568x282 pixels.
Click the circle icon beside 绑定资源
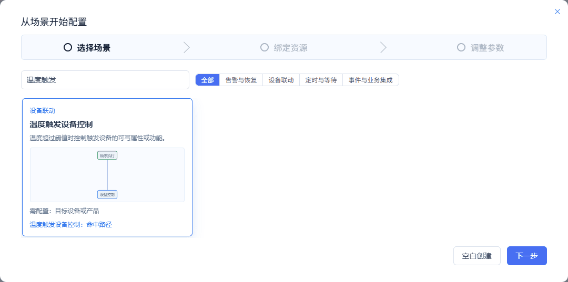265,47
